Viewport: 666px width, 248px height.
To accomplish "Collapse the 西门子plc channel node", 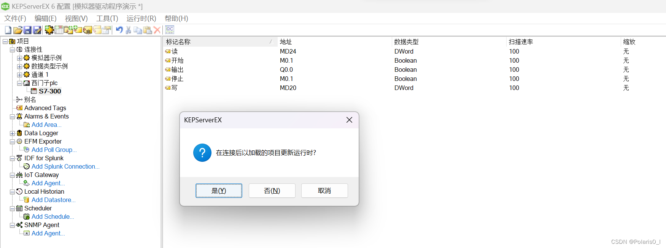I will tap(19, 83).
